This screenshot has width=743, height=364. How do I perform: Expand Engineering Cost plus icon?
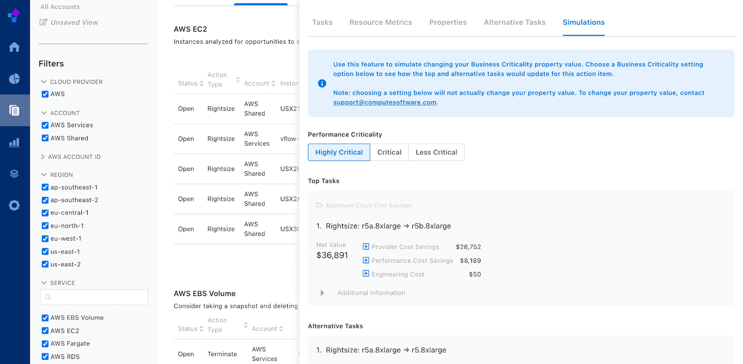click(x=366, y=274)
